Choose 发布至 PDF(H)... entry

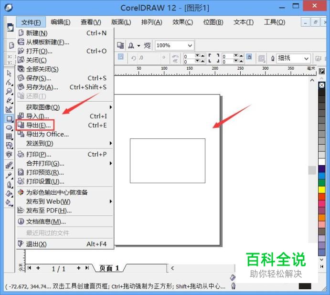pos(65,211)
